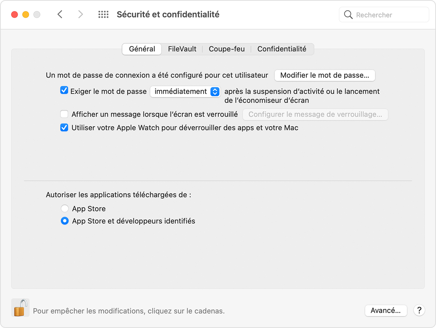Open the immédiatement delay dropdown
The width and height of the screenshot is (436, 328).
point(185,92)
